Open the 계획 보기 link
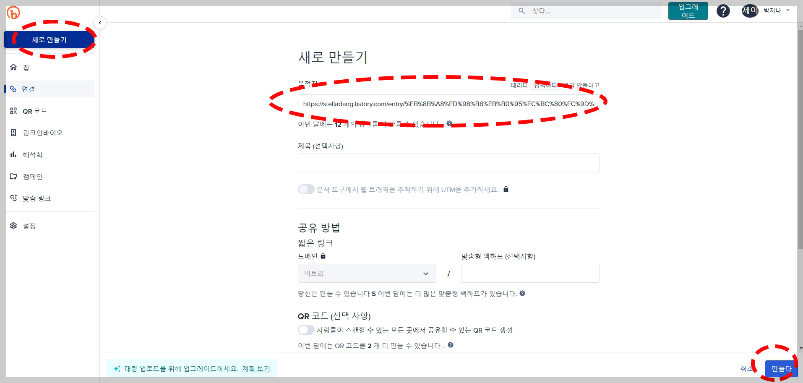 click(256, 368)
